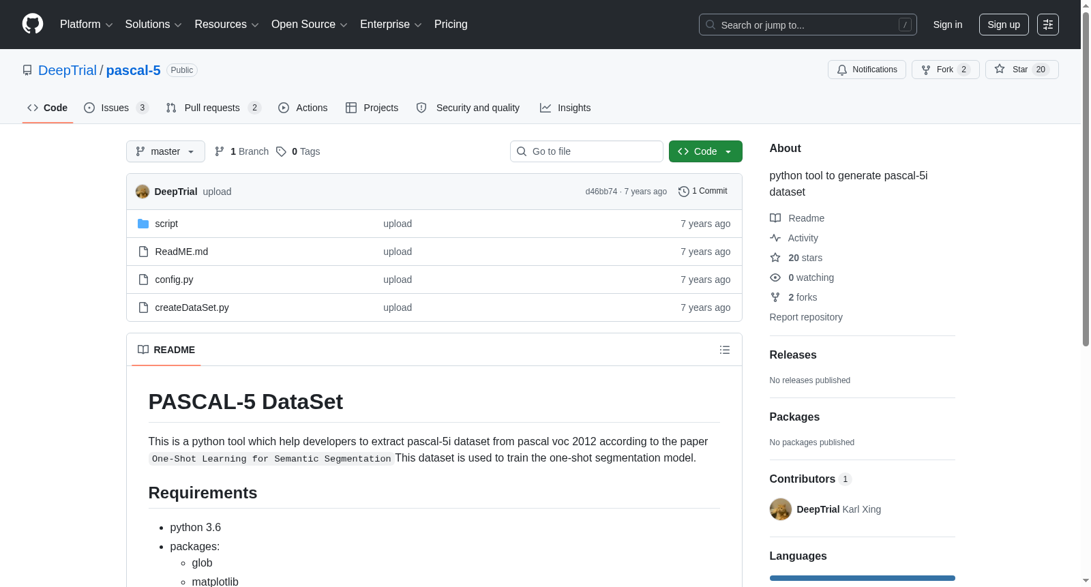
Task: Click the ReadME.md file icon
Action: pyautogui.click(x=143, y=252)
